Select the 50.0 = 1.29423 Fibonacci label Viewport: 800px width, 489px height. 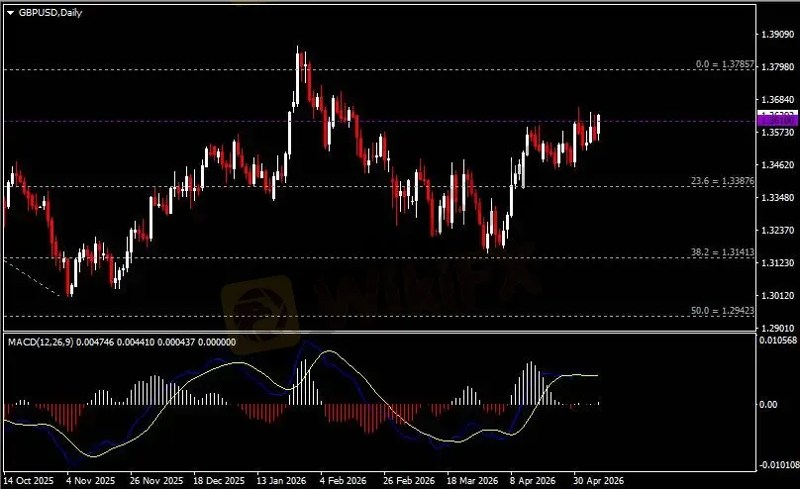723,310
